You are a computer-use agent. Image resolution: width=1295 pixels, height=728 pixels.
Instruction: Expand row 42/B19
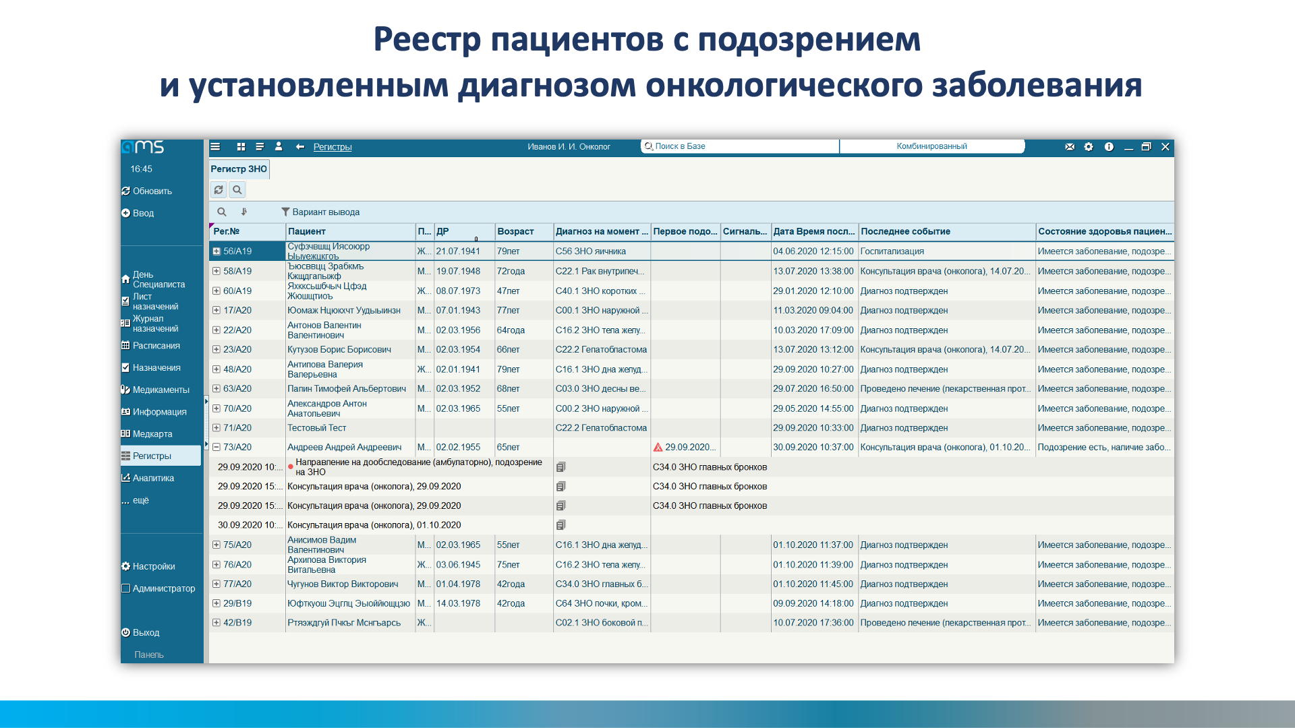[x=217, y=622]
